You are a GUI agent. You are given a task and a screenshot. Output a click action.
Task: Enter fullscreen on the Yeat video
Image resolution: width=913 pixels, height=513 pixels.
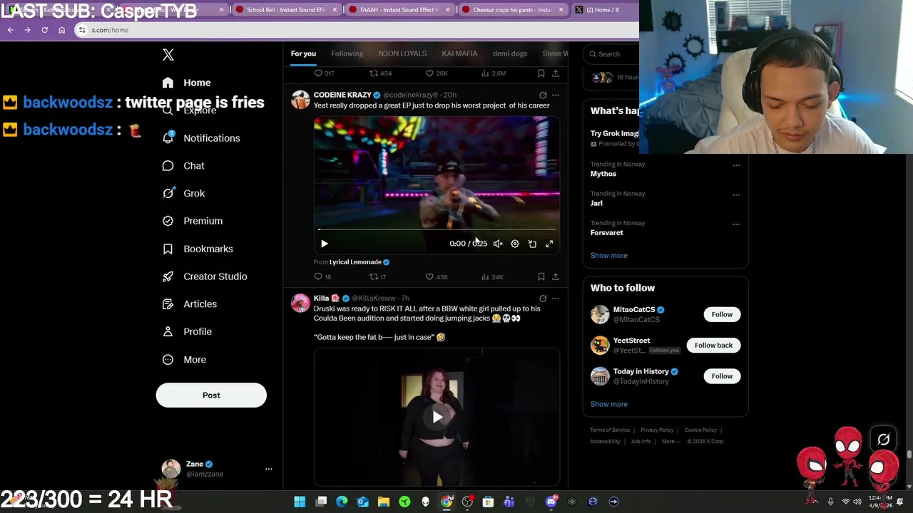click(x=549, y=244)
